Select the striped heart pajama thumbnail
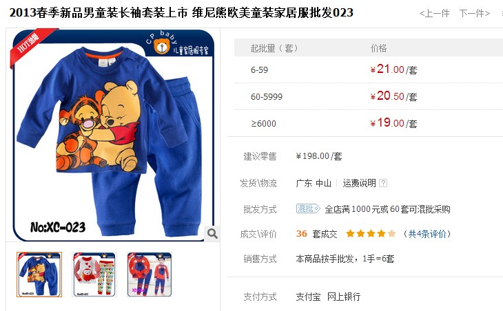The width and height of the screenshot is (503, 311). pos(94,275)
